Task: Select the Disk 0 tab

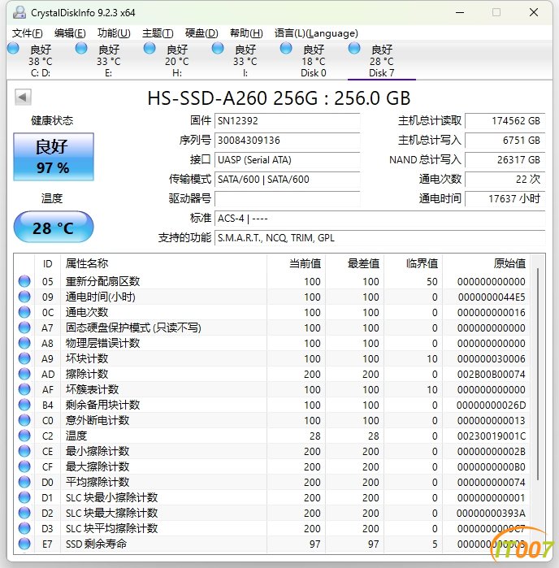Action: [314, 60]
